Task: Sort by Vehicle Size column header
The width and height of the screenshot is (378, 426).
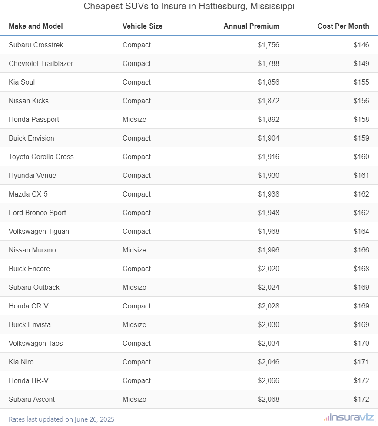Action: pos(143,26)
